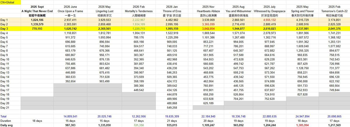Viewport: 350px width, 127px height.
Task: Select the A Night That Never End title
Action: 37,11
